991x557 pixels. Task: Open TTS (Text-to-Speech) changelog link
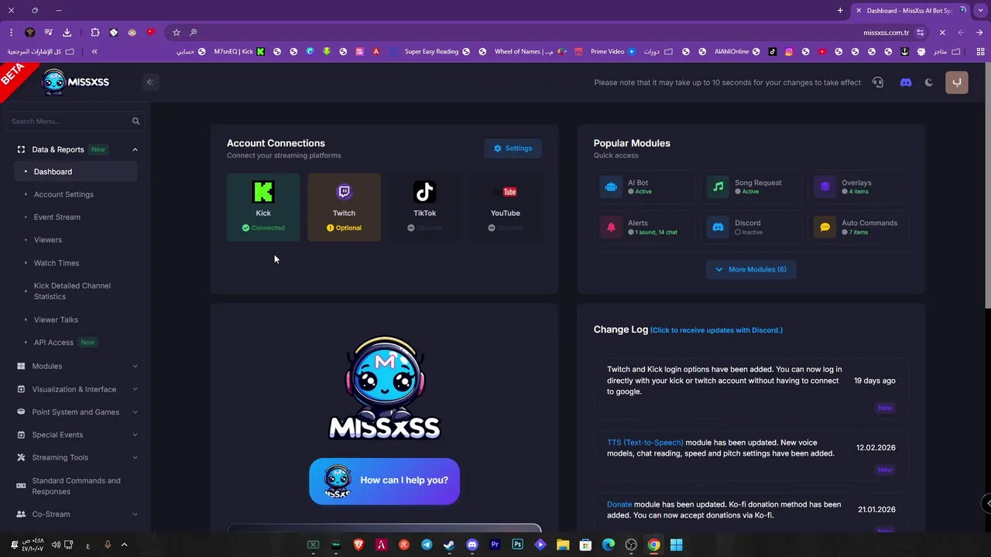click(x=645, y=443)
